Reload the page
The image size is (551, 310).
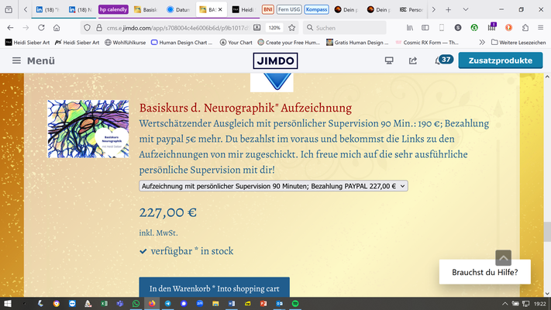pyautogui.click(x=41, y=28)
